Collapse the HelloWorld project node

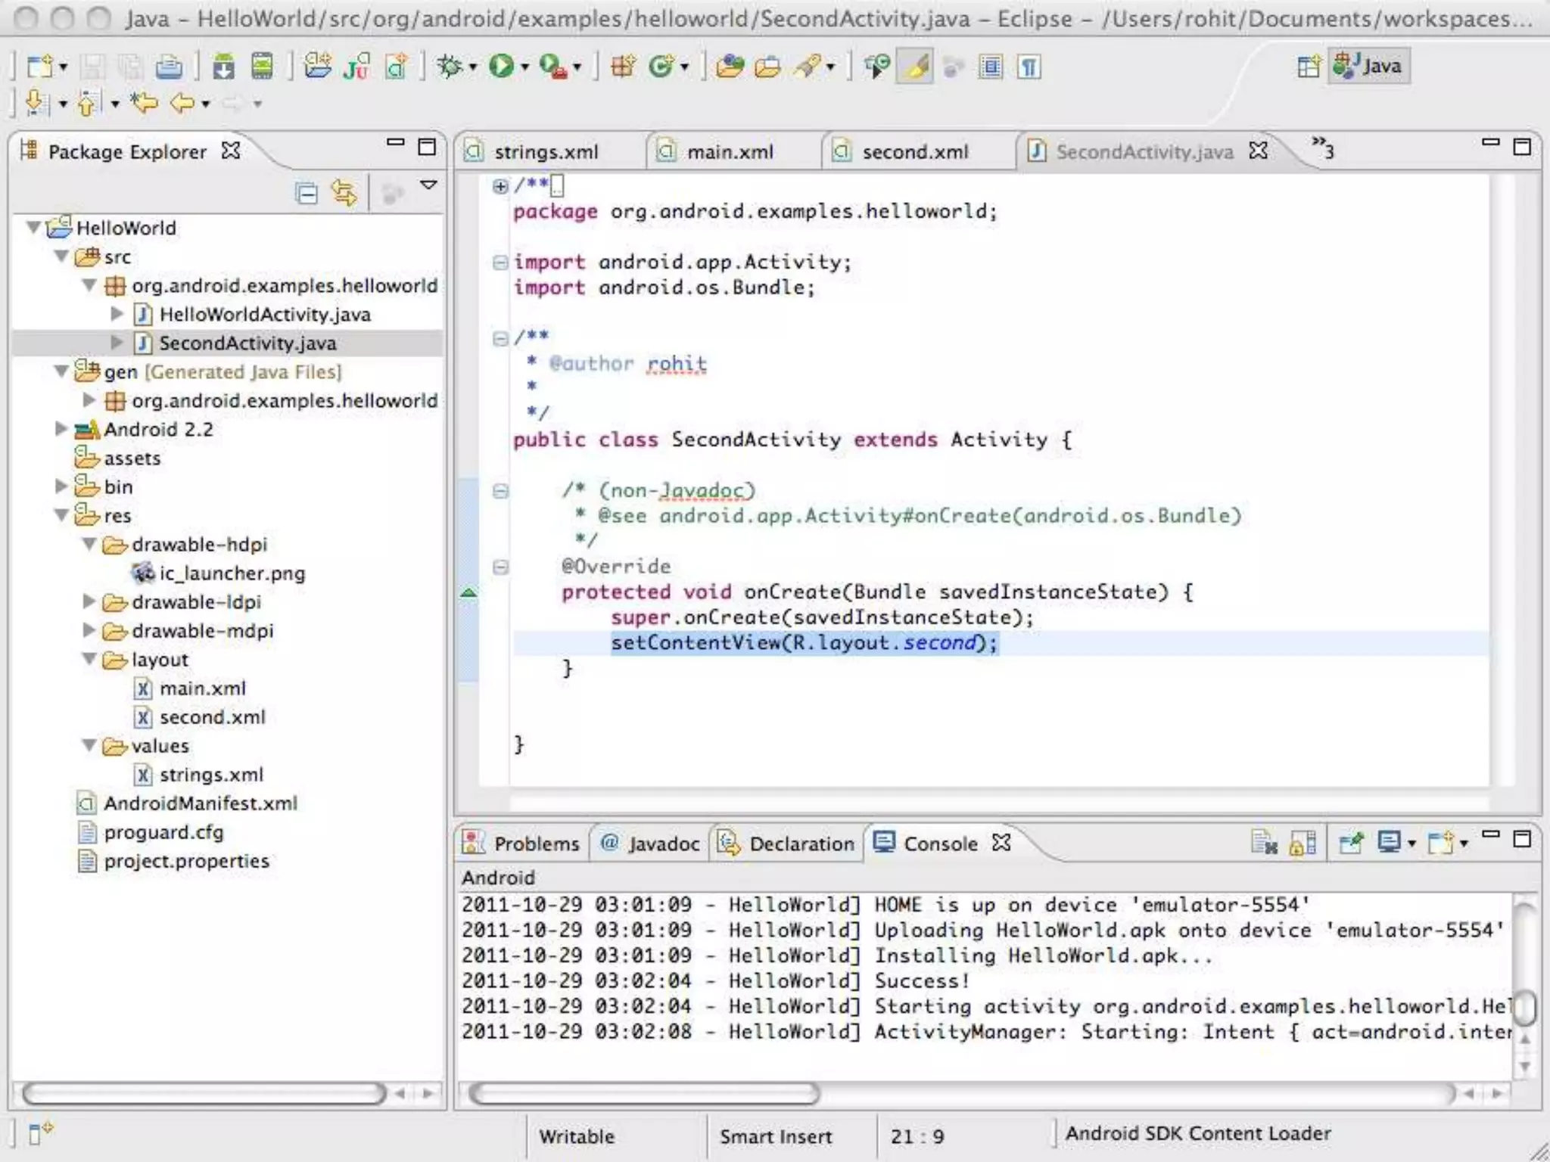[x=33, y=227]
